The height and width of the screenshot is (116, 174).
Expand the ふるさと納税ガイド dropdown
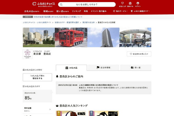tap(140, 11)
